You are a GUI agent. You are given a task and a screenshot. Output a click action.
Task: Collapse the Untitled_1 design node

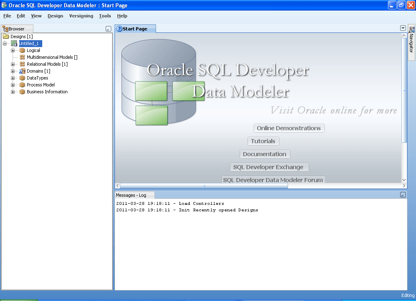[x=5, y=43]
